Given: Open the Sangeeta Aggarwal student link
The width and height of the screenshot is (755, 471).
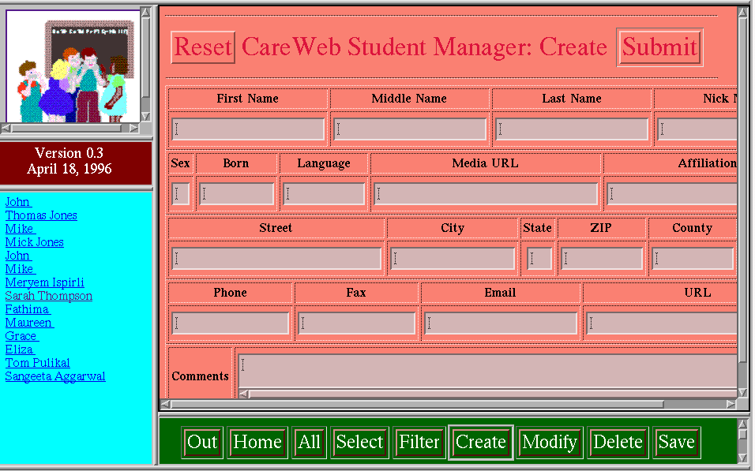Looking at the screenshot, I should pos(55,376).
